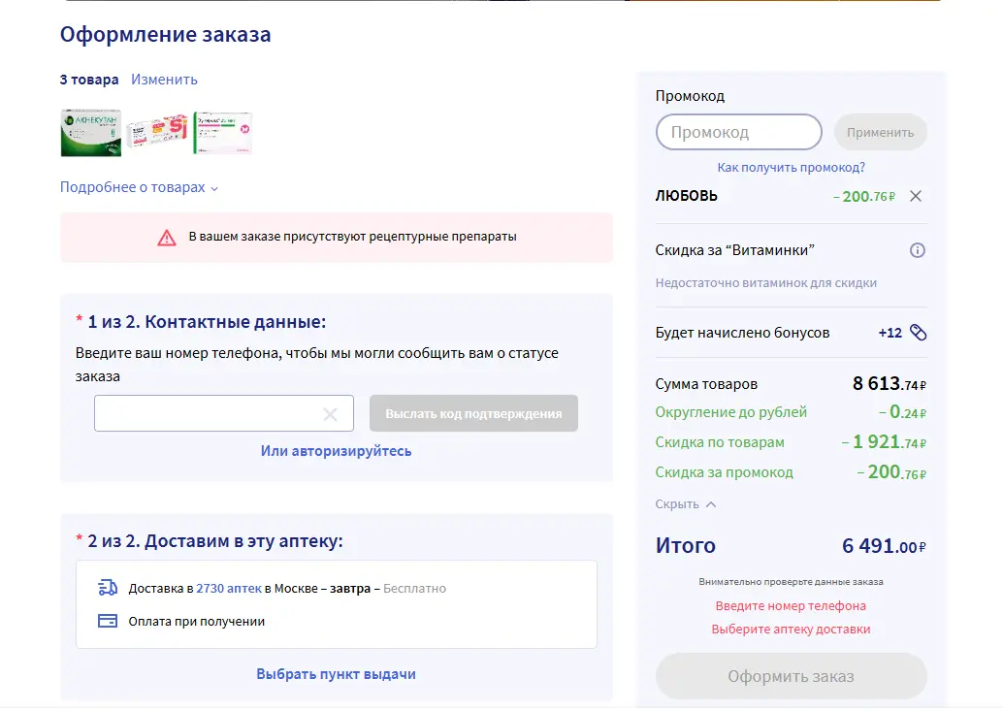Click the Скидка за промокод label
Image resolution: width=1003 pixels, height=711 pixels.
coord(724,472)
